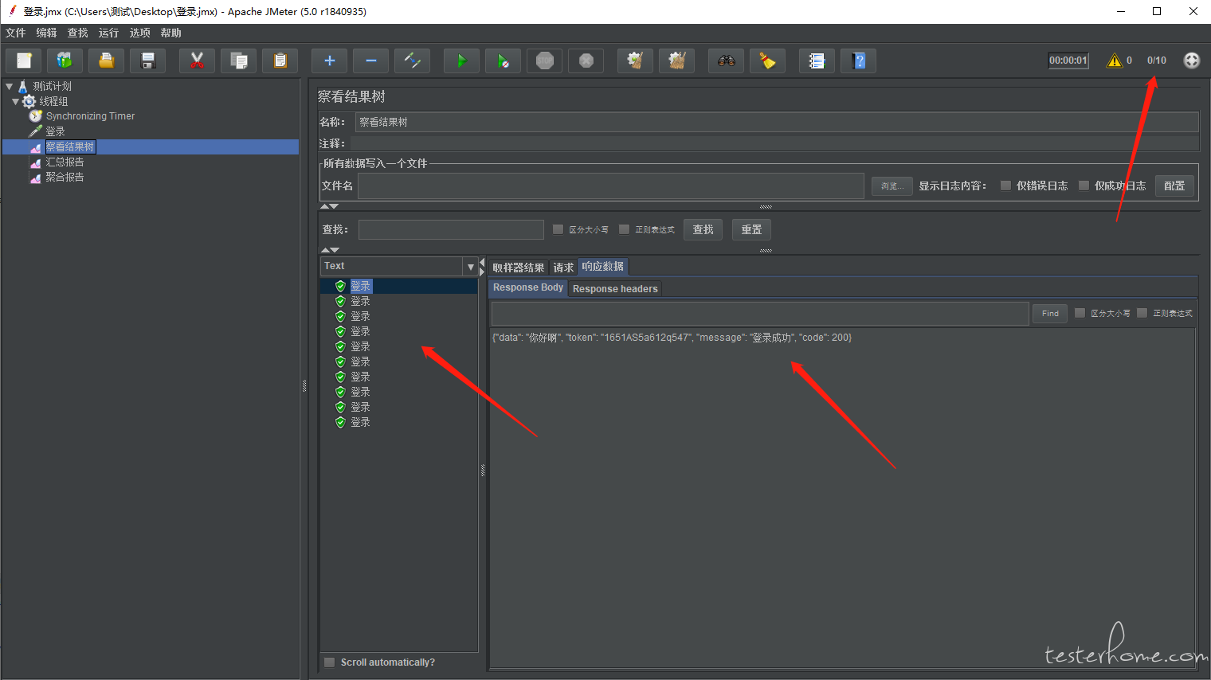This screenshot has height=680, width=1211.
Task: Click the Paste clipboard icon
Action: 280,61
